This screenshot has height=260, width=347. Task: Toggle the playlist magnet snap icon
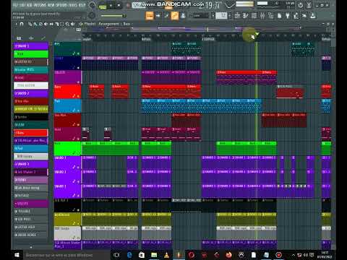coord(22,24)
